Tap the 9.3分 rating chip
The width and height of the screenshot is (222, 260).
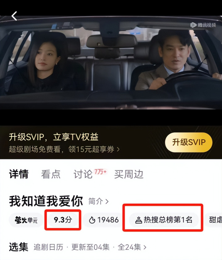(63, 220)
